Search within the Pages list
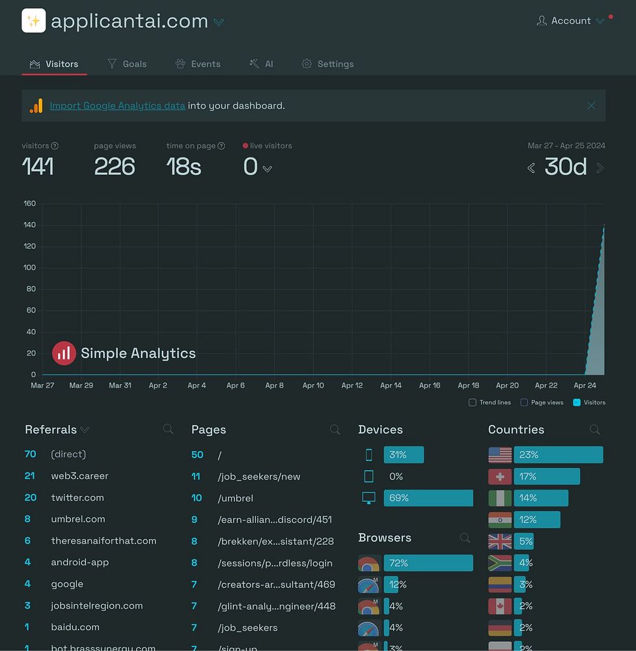This screenshot has height=651, width=636. 335,430
